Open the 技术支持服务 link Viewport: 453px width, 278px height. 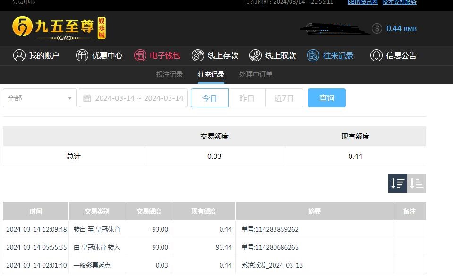click(400, 2)
